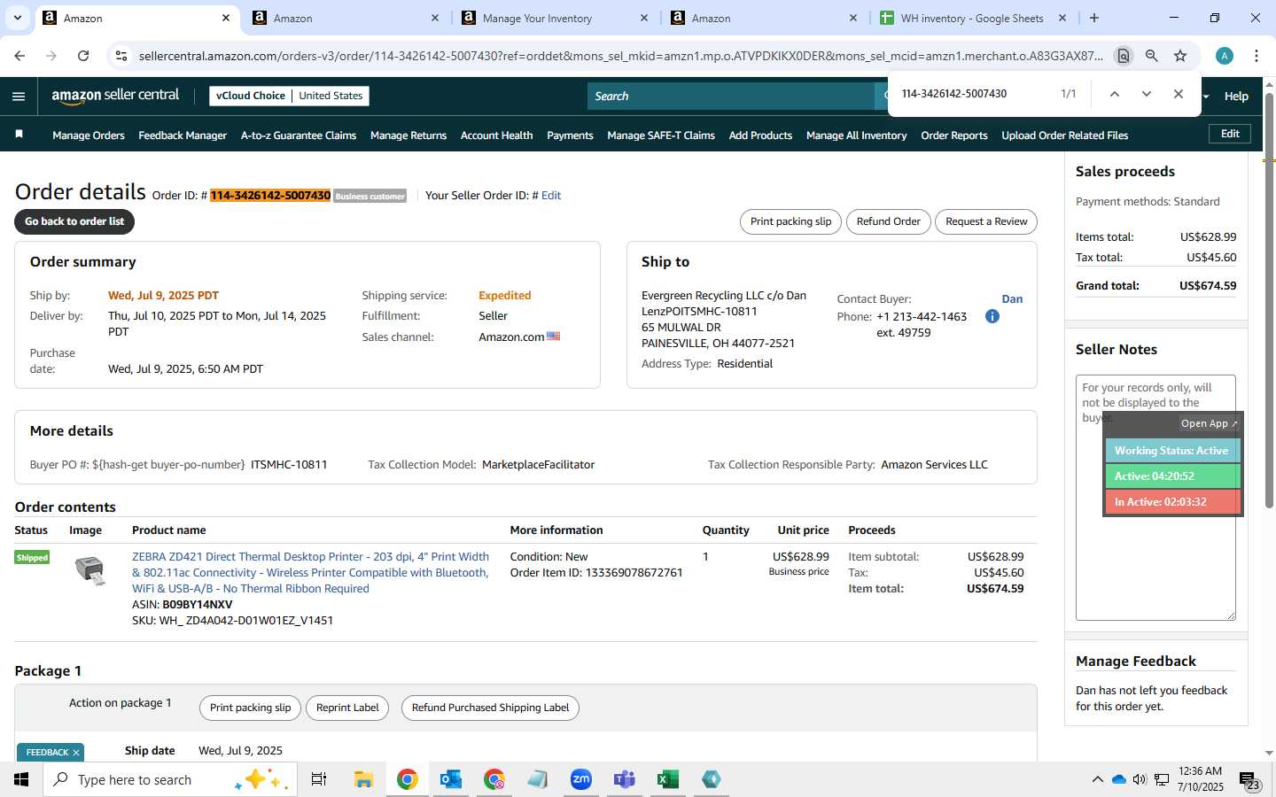Show hidden system tray icons
Viewport: 1276px width, 797px height.
click(1097, 779)
